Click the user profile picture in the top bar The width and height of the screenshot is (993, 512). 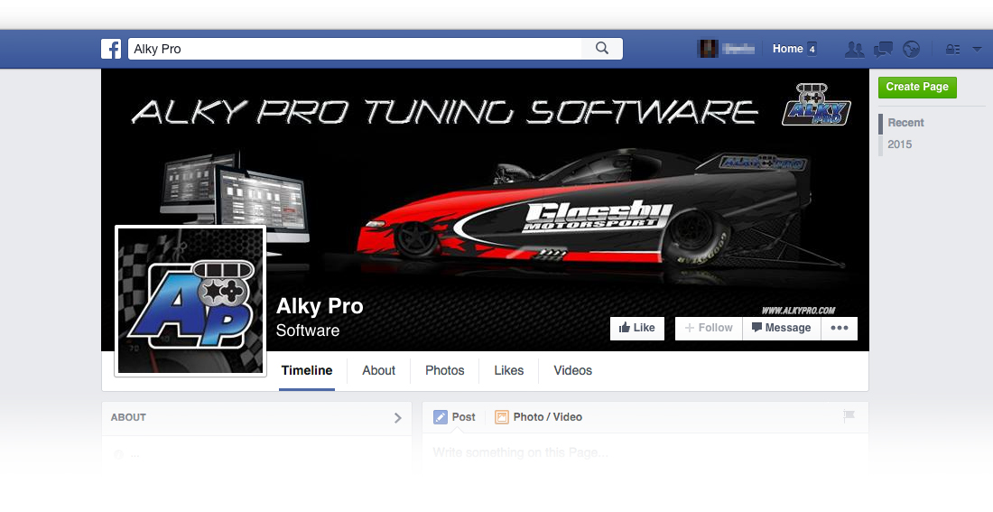click(x=708, y=49)
